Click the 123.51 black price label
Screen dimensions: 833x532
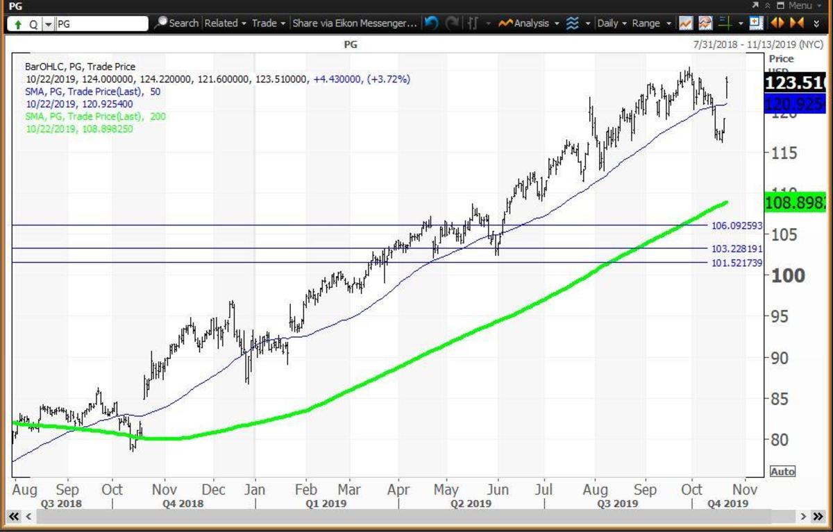[796, 84]
